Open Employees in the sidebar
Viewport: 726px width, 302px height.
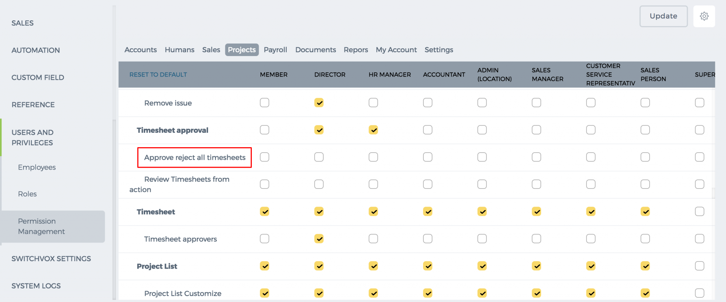pos(37,167)
